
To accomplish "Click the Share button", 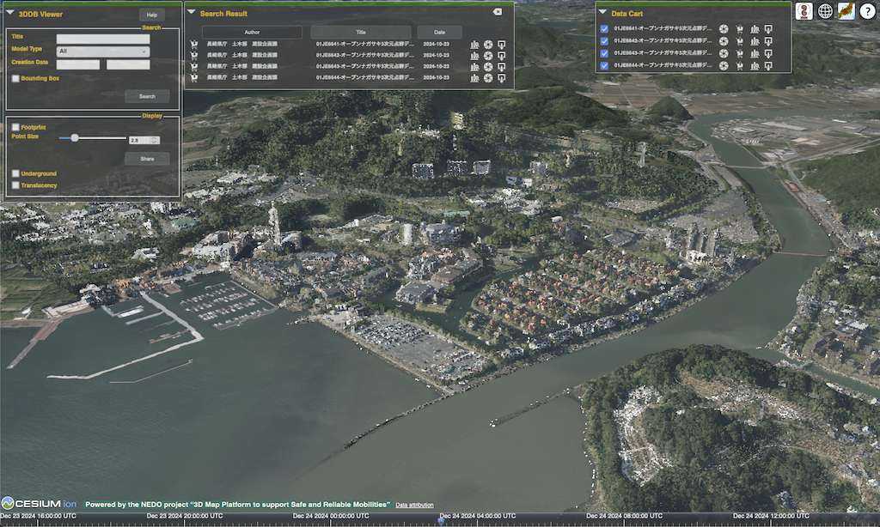I will tap(147, 159).
